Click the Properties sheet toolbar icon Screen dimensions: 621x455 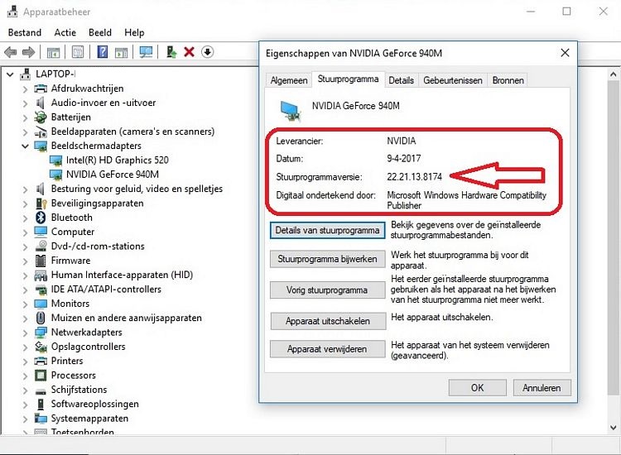[78, 52]
